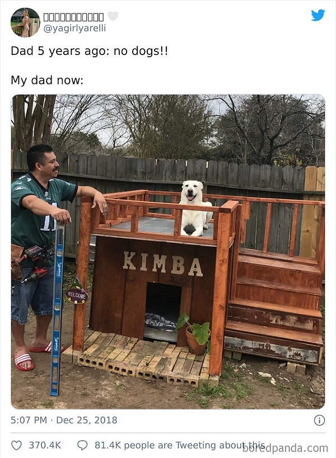Select the "Dad 5 years ago: no dogs!!" text
Viewport: 336px width, 458px height.
coord(89,51)
